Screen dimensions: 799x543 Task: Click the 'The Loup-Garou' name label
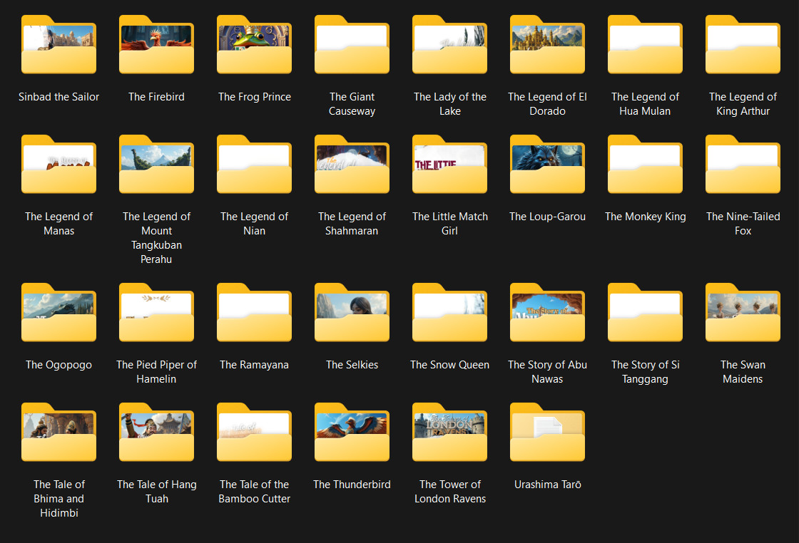(548, 217)
